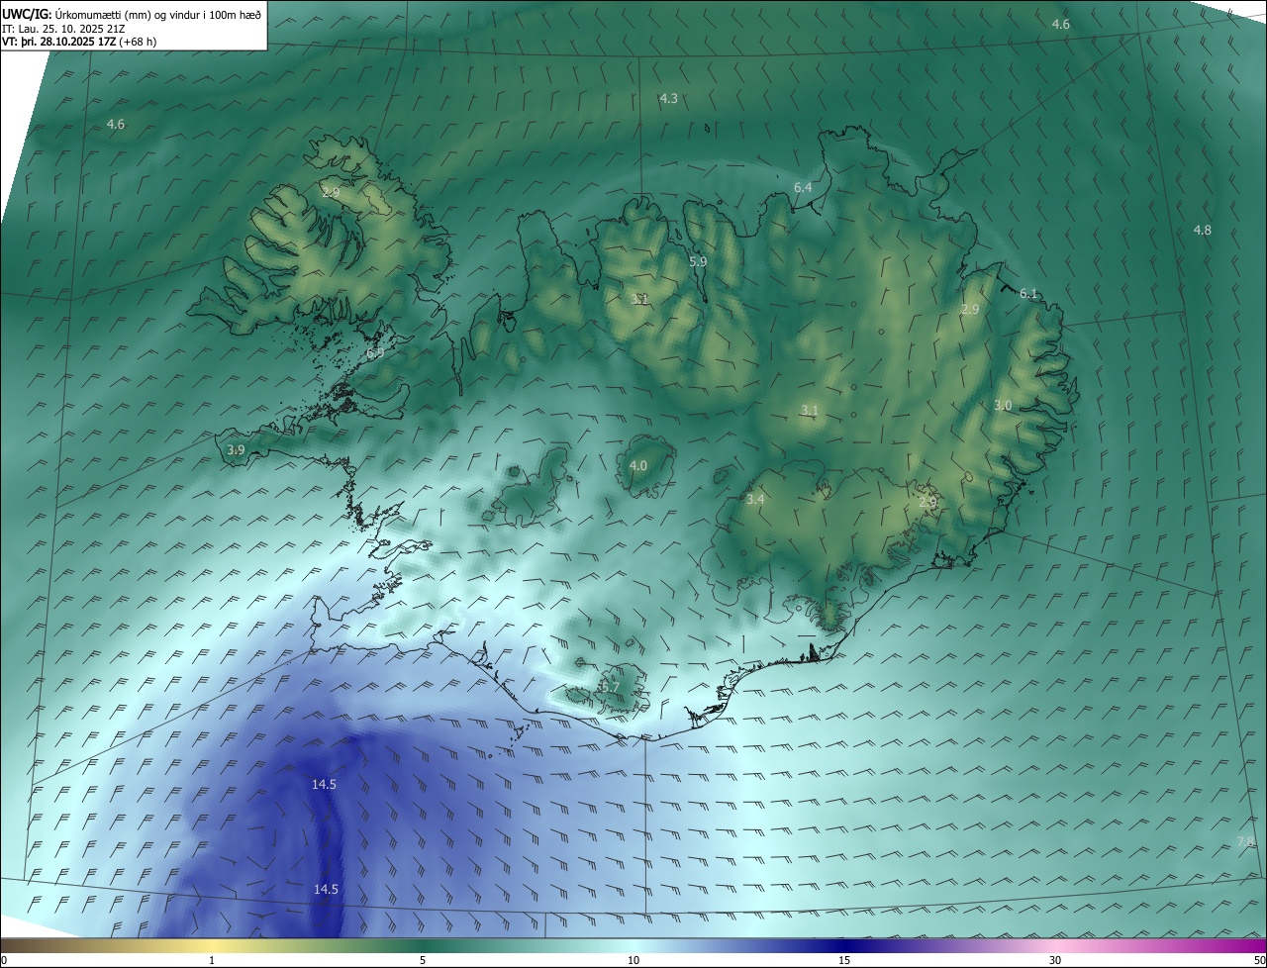
Task: Click the map title 'UWC/IG: Úrkomumætti (mm)' line
Action: coord(132,14)
